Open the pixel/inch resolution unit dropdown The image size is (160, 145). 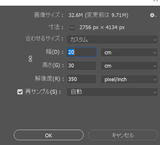coord(129,79)
